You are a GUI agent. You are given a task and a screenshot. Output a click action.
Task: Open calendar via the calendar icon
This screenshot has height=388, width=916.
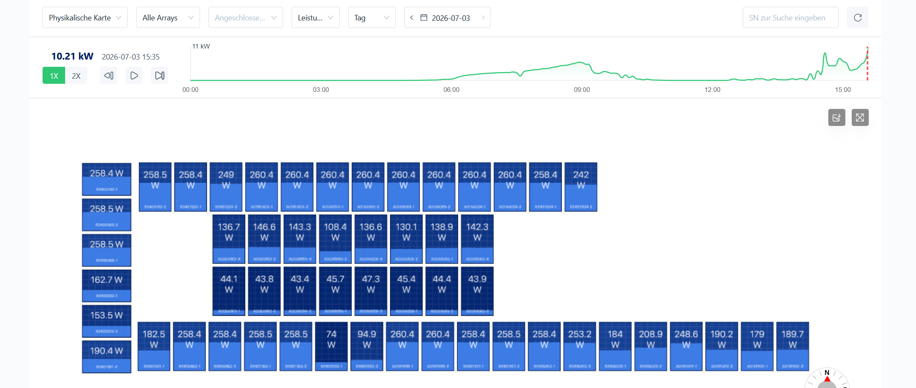point(424,17)
